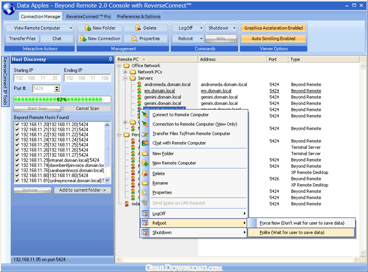
Task: Click the Rename folder icon in context menu
Action: 145,183
